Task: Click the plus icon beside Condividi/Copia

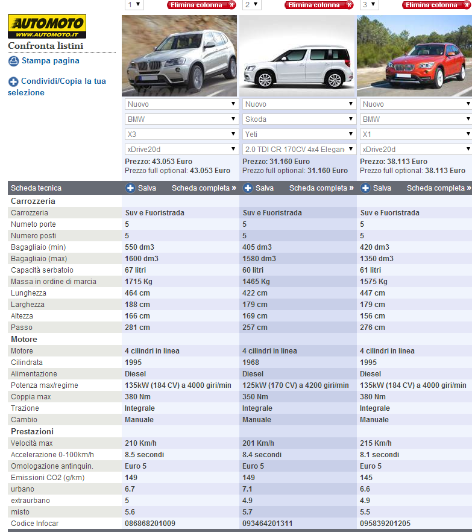Action: tap(13, 81)
